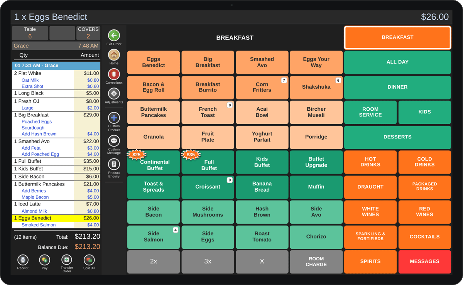Open the Pay icon
This screenshot has height=285, width=463.
pyautogui.click(x=45, y=260)
